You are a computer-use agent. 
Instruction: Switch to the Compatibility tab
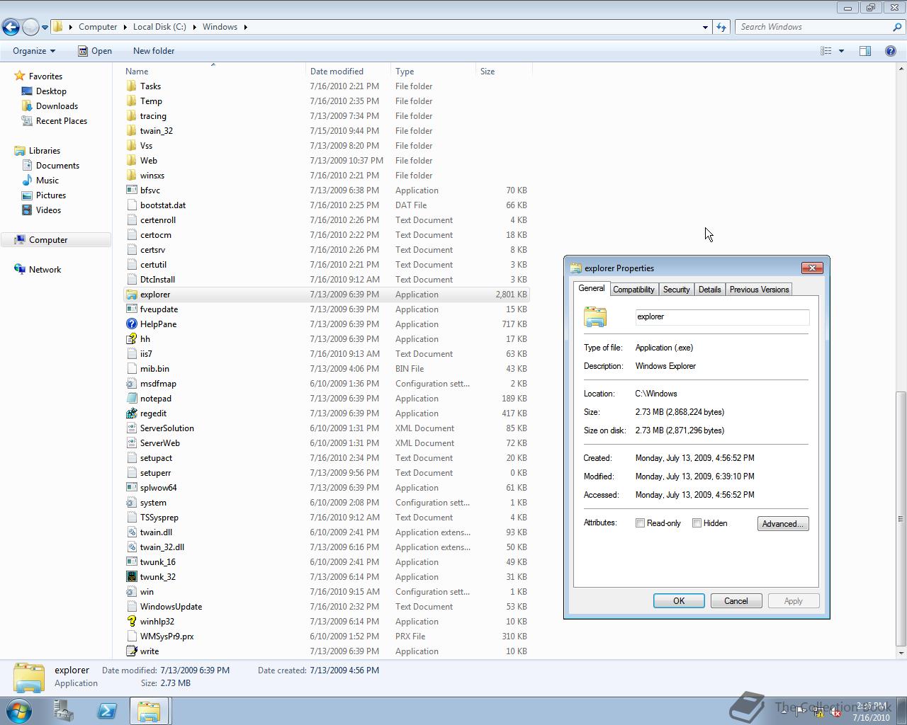633,290
